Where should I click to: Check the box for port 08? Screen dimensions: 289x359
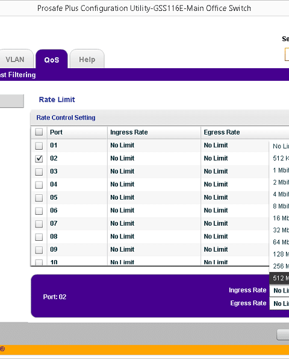39,237
